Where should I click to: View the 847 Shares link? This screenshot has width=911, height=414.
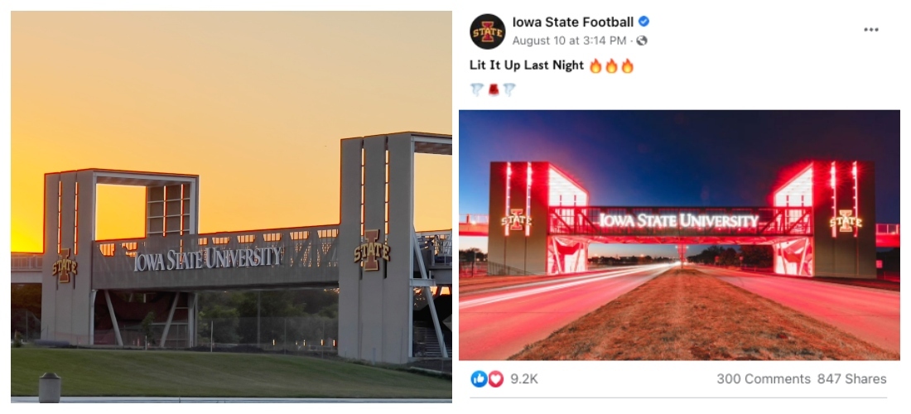[x=851, y=378]
